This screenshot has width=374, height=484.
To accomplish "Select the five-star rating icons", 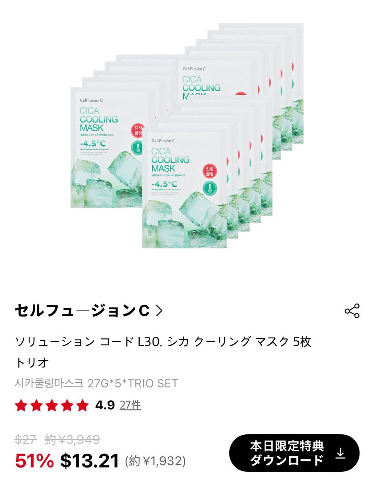I will (52, 405).
